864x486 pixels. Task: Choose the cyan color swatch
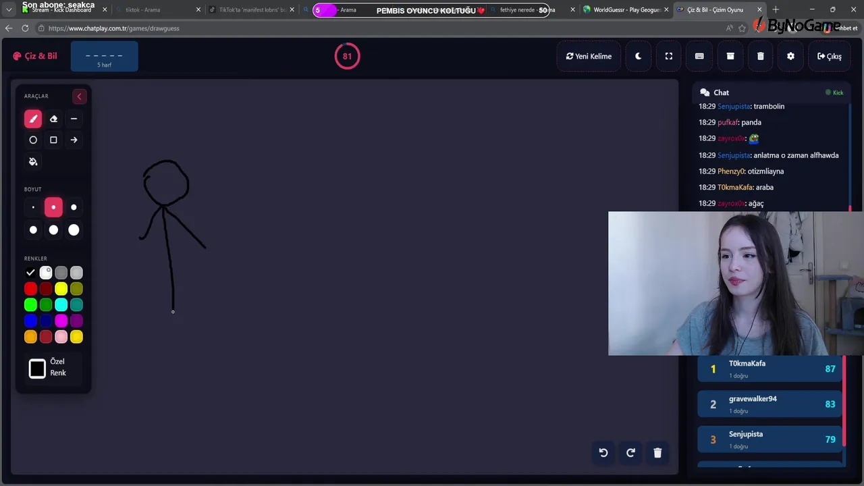(61, 305)
